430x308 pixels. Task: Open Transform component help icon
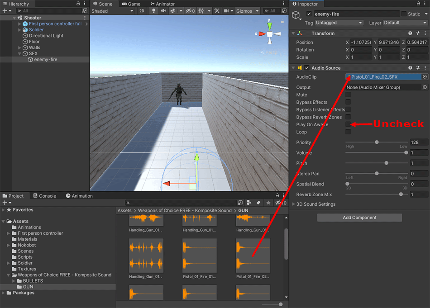pyautogui.click(x=410, y=33)
